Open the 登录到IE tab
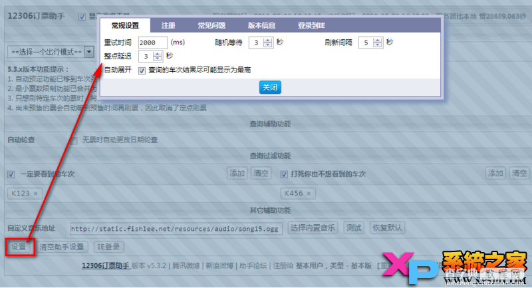This screenshot has width=532, height=288. pyautogui.click(x=311, y=25)
